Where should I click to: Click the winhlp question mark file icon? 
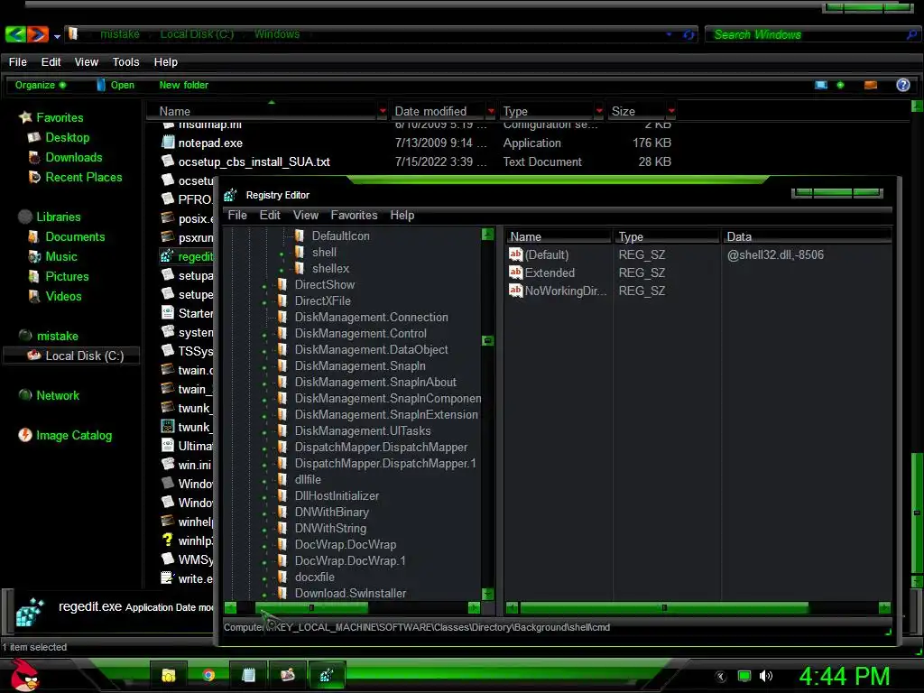coord(167,540)
